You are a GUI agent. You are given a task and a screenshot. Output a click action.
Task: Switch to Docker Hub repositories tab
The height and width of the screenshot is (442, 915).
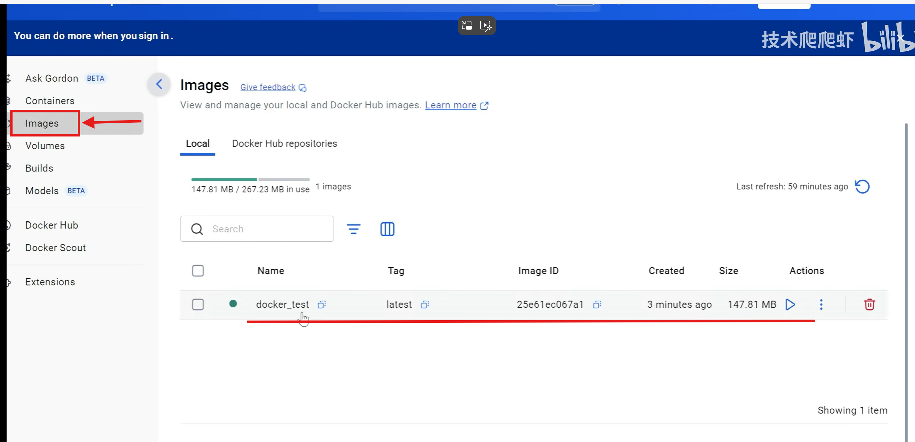(284, 144)
